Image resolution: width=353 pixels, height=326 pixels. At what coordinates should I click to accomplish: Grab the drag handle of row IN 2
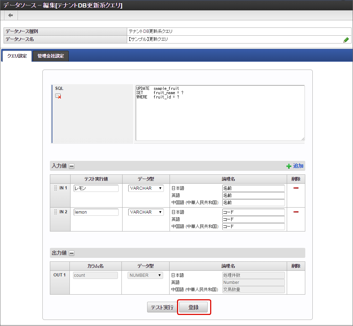pyautogui.click(x=56, y=212)
